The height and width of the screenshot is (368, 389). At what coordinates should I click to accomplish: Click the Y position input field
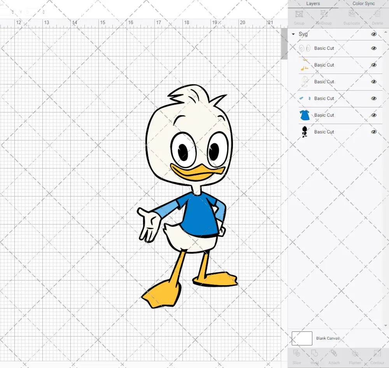click(32, 12)
